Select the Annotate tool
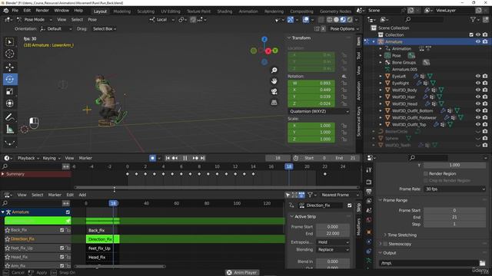492x276 pixels. pyautogui.click(x=10, y=117)
